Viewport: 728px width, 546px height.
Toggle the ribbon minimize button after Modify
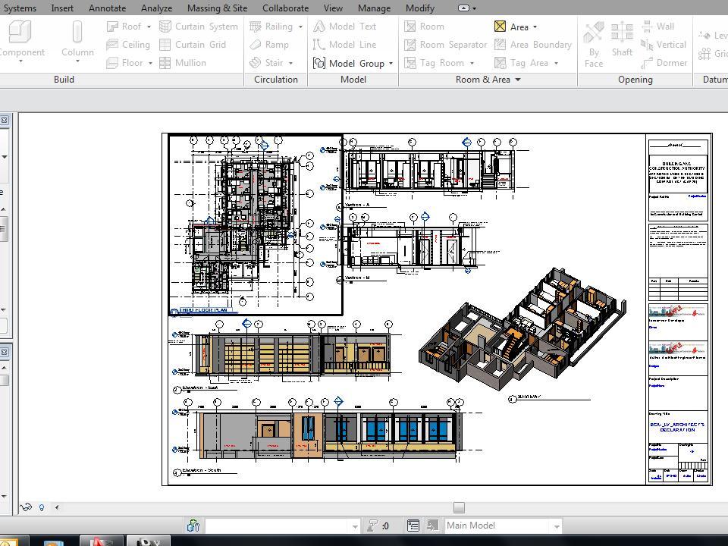(463, 8)
